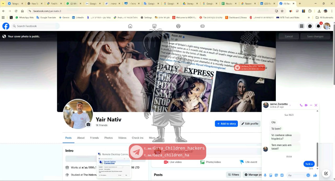Send a thumbs-up like in chat
335x181 pixels.
315,175
